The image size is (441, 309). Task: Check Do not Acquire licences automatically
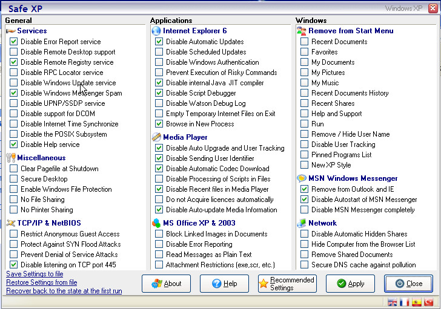[x=159, y=200]
